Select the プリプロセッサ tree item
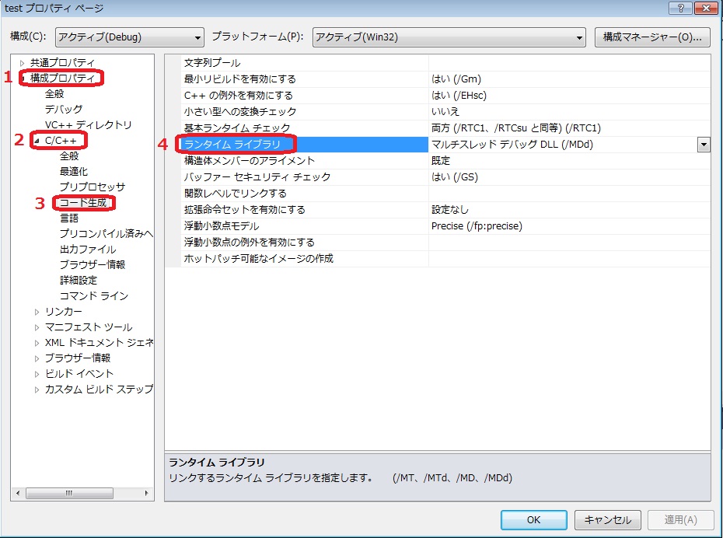 (93, 187)
